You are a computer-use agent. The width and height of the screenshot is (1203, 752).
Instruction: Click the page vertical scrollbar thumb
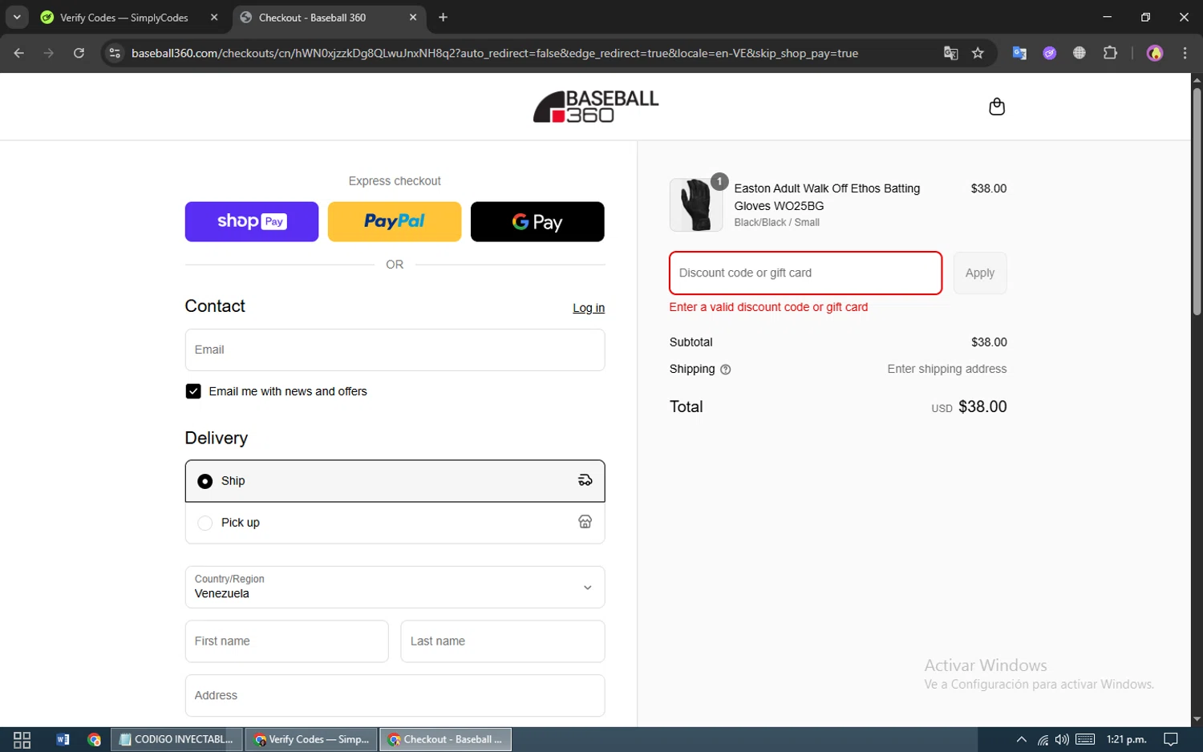[1197, 200]
